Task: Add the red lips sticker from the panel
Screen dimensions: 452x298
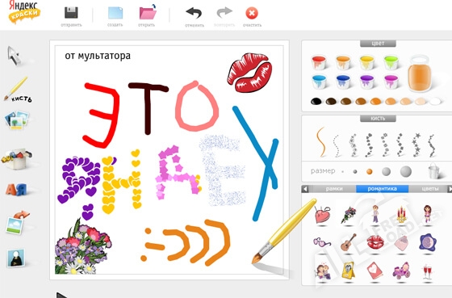Action: click(x=375, y=241)
